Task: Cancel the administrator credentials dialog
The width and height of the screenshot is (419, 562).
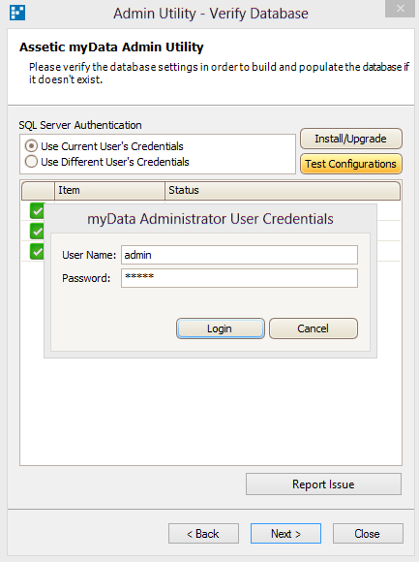Action: [x=314, y=328]
